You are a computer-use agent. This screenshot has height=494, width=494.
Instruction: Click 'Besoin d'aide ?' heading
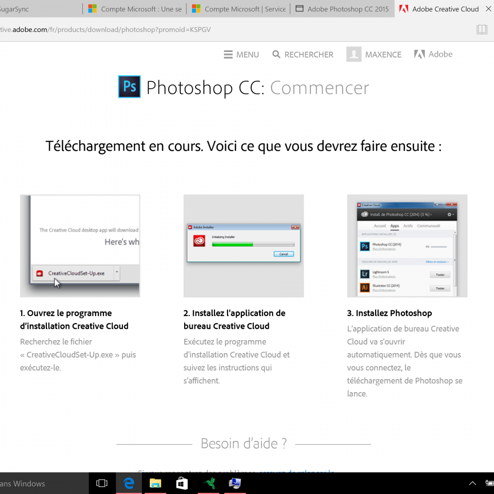pos(244,444)
